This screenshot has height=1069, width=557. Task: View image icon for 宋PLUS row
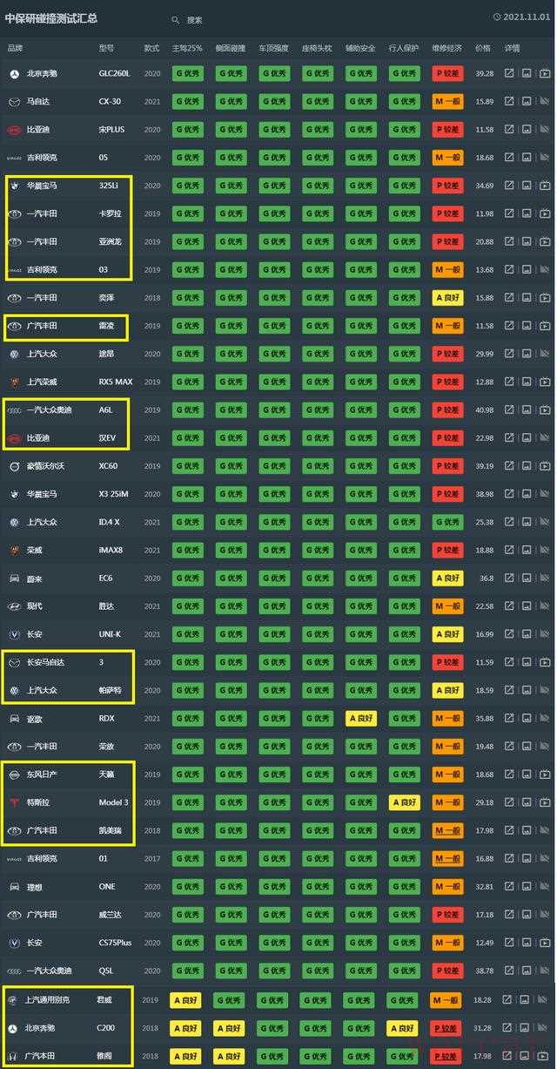[527, 130]
